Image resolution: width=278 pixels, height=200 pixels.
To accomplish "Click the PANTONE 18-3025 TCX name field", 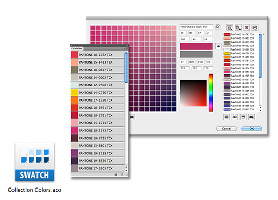I will click(x=196, y=27).
